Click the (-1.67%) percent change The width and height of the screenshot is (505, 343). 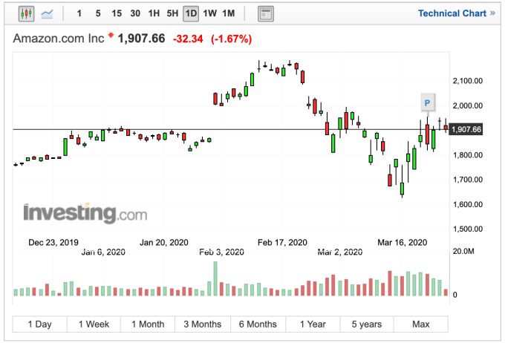click(x=231, y=39)
